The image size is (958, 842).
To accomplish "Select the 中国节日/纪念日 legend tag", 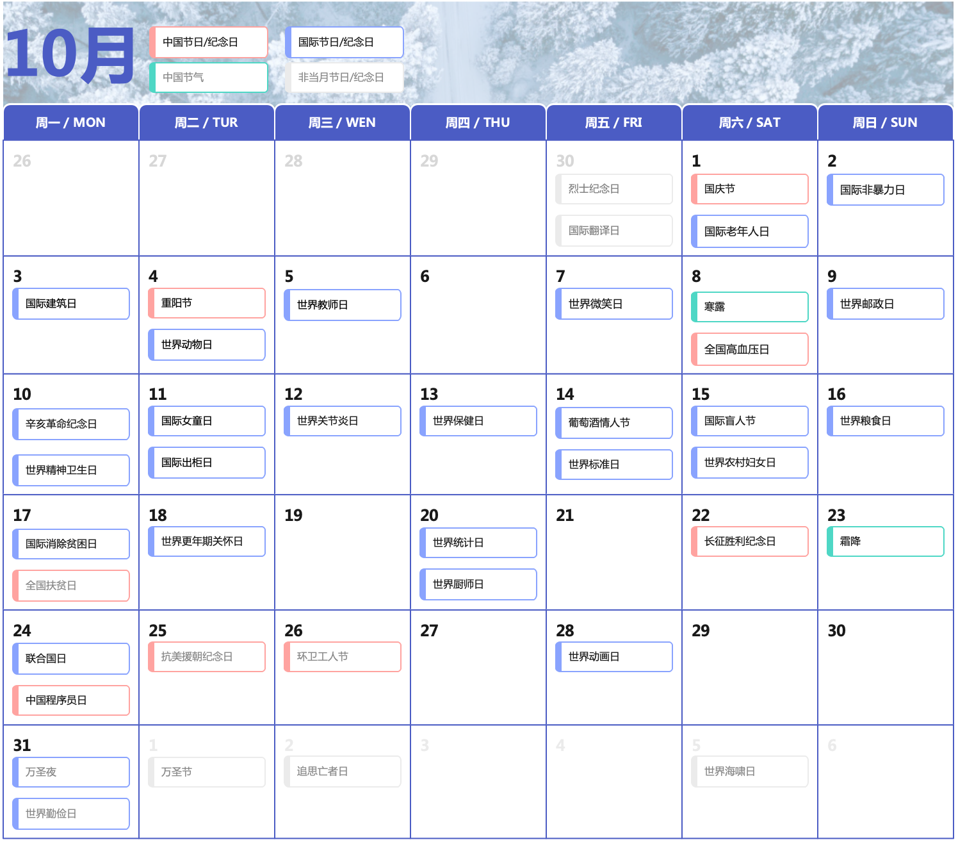I will coord(208,42).
